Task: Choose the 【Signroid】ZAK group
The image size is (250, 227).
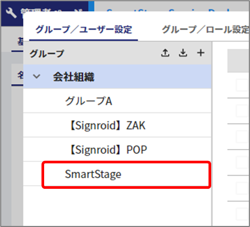Action: click(117, 125)
